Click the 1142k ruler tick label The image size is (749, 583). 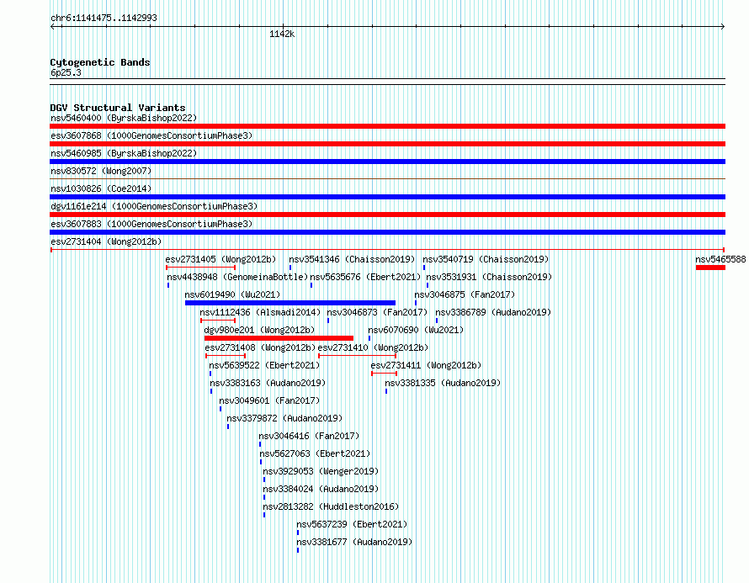[282, 34]
